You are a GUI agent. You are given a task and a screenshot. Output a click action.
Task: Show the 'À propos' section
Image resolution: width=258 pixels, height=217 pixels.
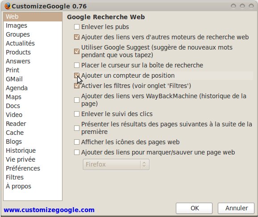click(x=33, y=186)
